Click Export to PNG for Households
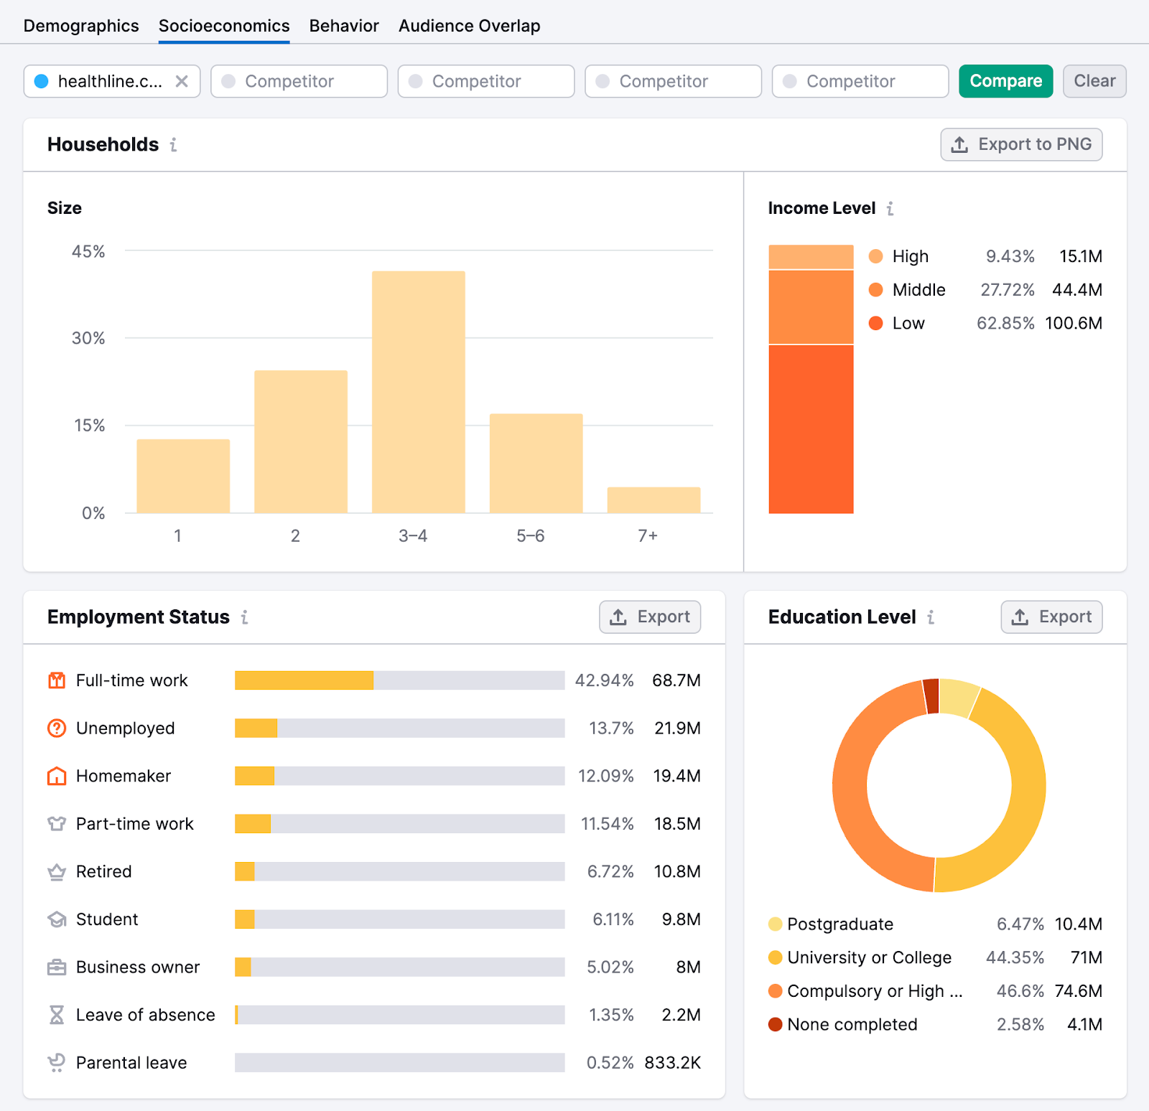1149x1111 pixels. tap(1021, 144)
